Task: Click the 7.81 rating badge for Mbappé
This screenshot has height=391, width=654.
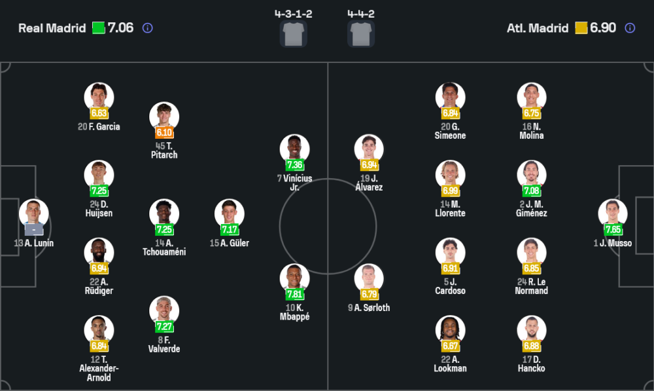Action: coord(295,294)
